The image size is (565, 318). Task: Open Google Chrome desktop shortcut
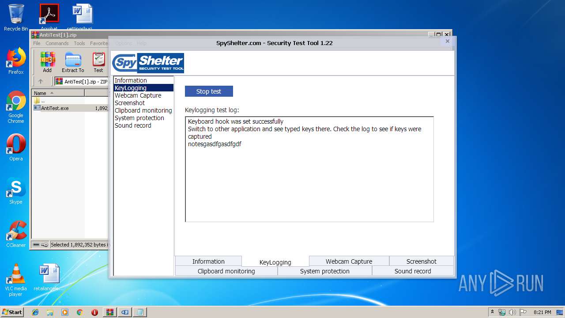click(16, 107)
